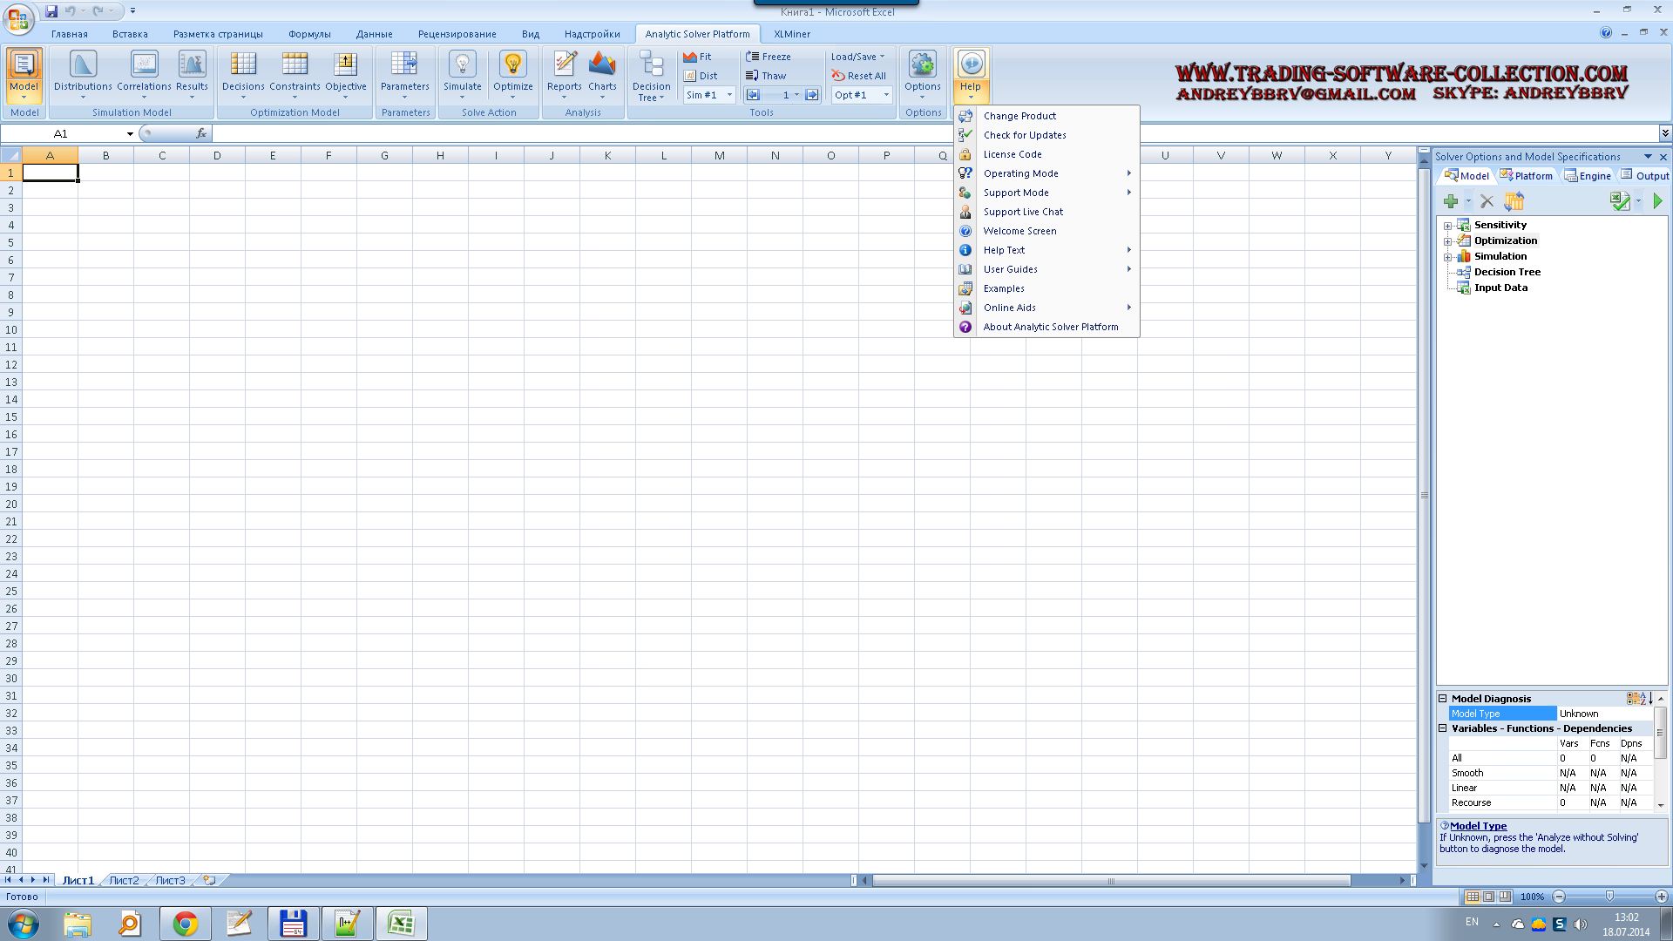Expand the Simulation tree node
Image resolution: width=1673 pixels, height=941 pixels.
(x=1448, y=257)
